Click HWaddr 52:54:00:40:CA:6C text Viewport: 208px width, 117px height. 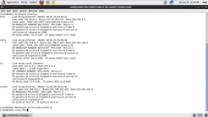[x=53, y=87]
